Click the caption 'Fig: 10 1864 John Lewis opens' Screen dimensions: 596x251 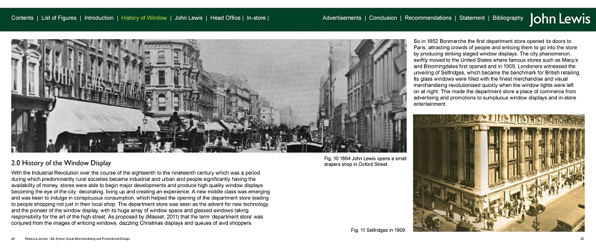coord(365,162)
